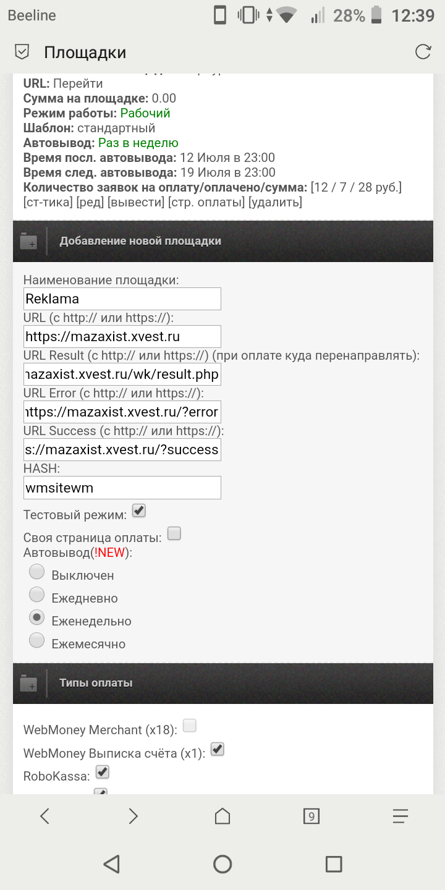Select the Ежемесячно radio button

tap(37, 641)
